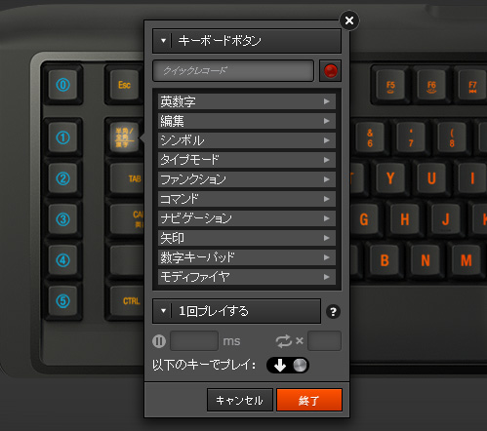This screenshot has width=487, height=431.
Task: Expand the 英数字 submenu
Action: [x=247, y=101]
